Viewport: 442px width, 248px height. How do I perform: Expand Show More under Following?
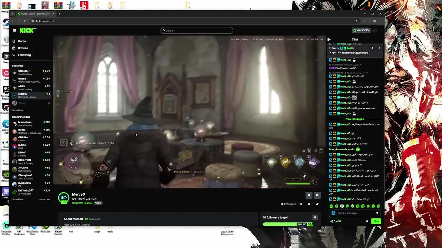[x=18, y=110]
